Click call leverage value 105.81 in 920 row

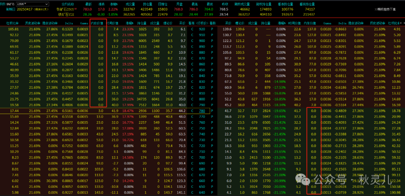[x=13, y=29]
